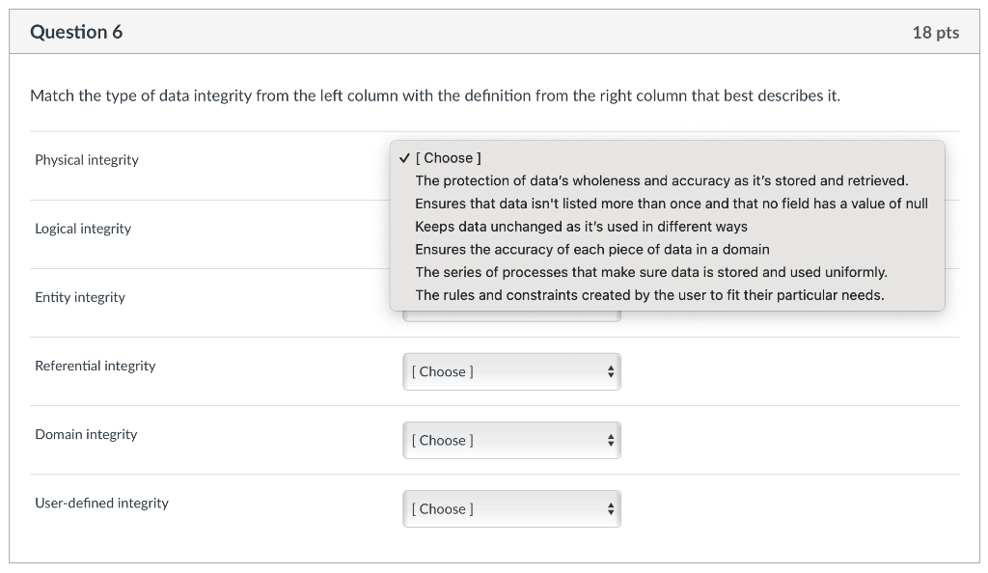Choose "Ensures the accuracy of each piece" option

591,249
